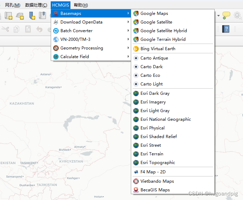This screenshot has width=243, height=200.
Task: Click the Geometry Processing icon
Action: pyautogui.click(x=56, y=48)
